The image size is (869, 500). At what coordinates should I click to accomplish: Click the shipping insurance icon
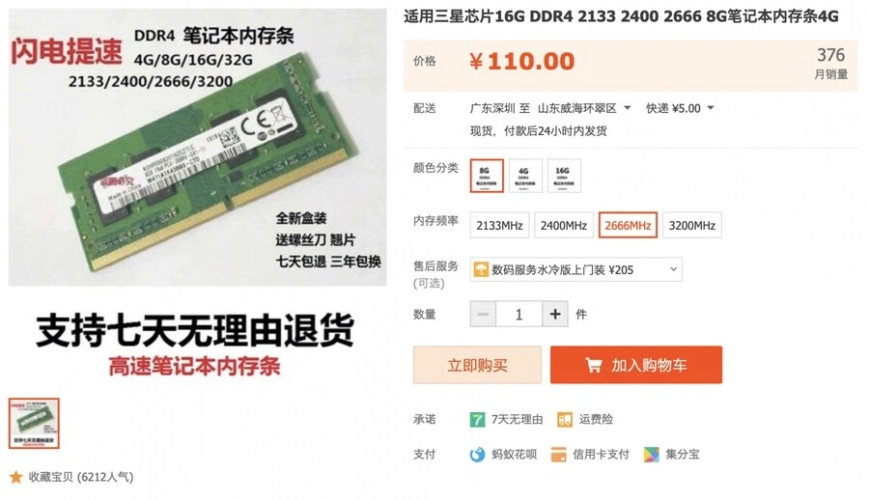pos(564,420)
